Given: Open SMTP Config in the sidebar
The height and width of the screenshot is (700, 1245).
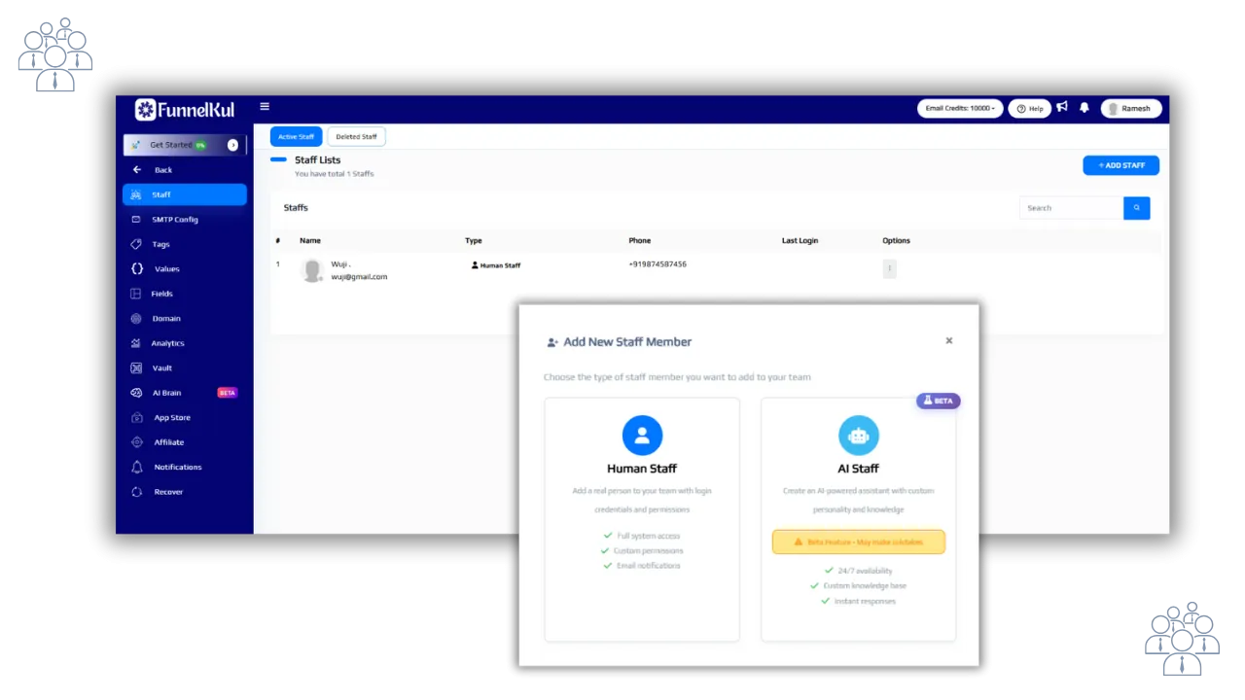Looking at the screenshot, I should point(174,220).
